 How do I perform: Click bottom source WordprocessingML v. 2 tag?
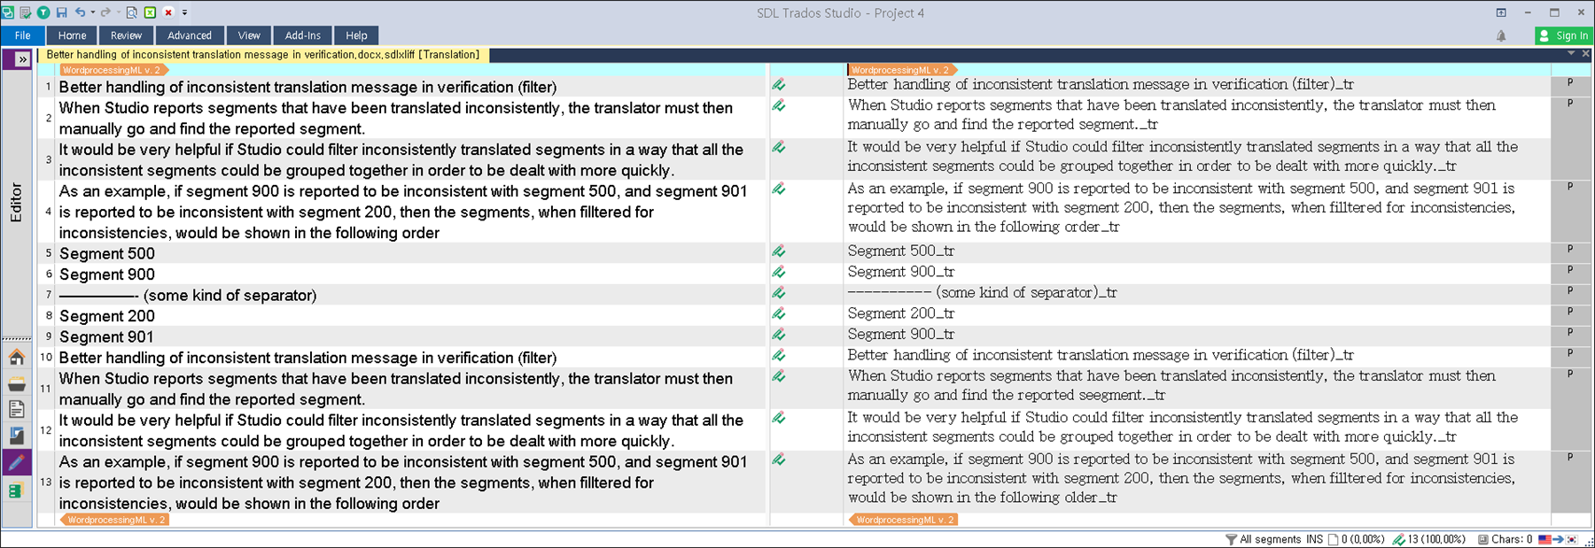pyautogui.click(x=113, y=520)
